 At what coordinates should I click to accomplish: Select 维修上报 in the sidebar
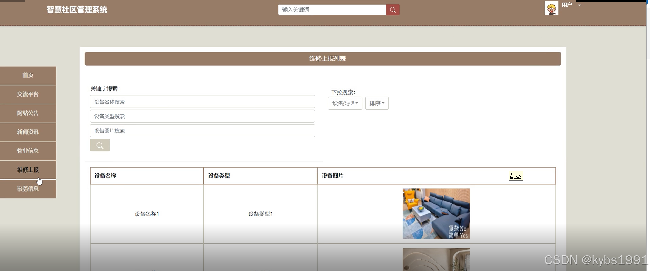(x=28, y=170)
